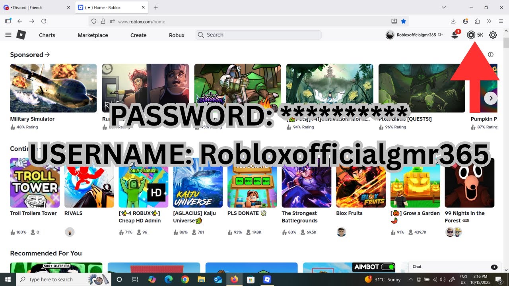The width and height of the screenshot is (509, 286).
Task: Click the bookmark star in address bar
Action: pos(404,21)
